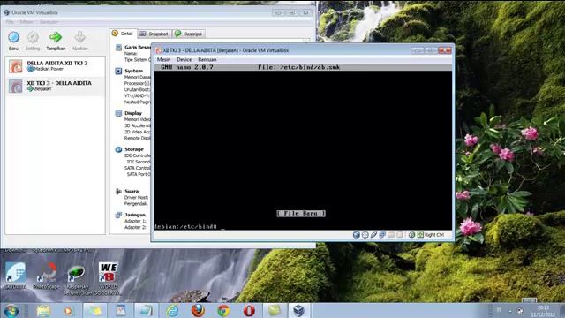The width and height of the screenshot is (565, 318).
Task: Click the Display monitor icon
Action: pos(118,114)
